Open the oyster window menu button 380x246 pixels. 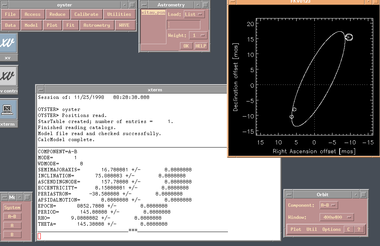pyautogui.click(x=5, y=5)
